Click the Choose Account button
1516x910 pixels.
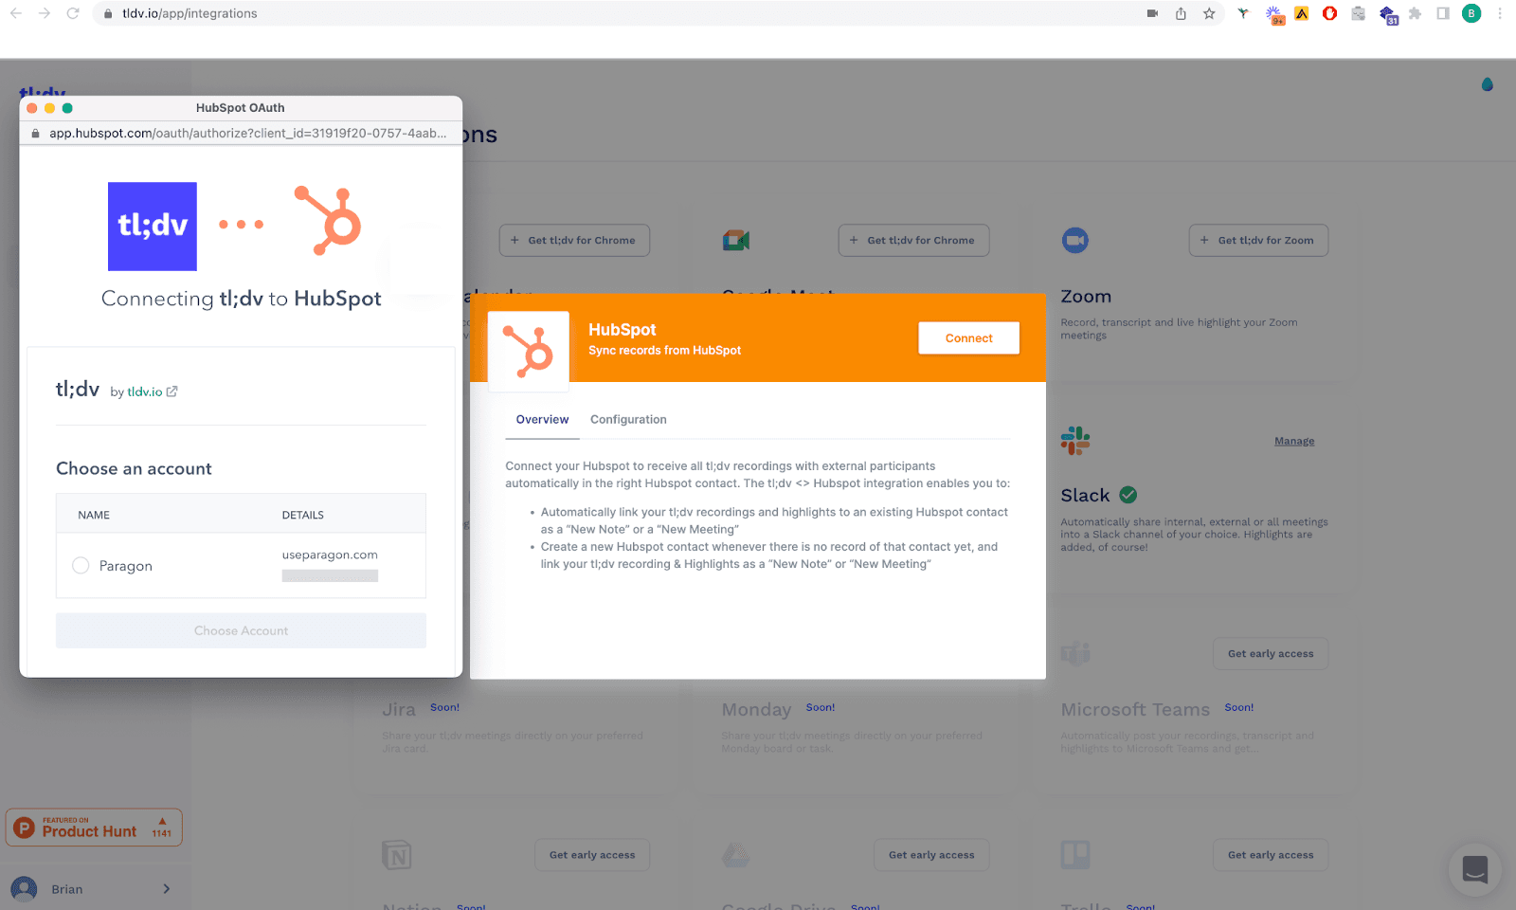click(241, 631)
